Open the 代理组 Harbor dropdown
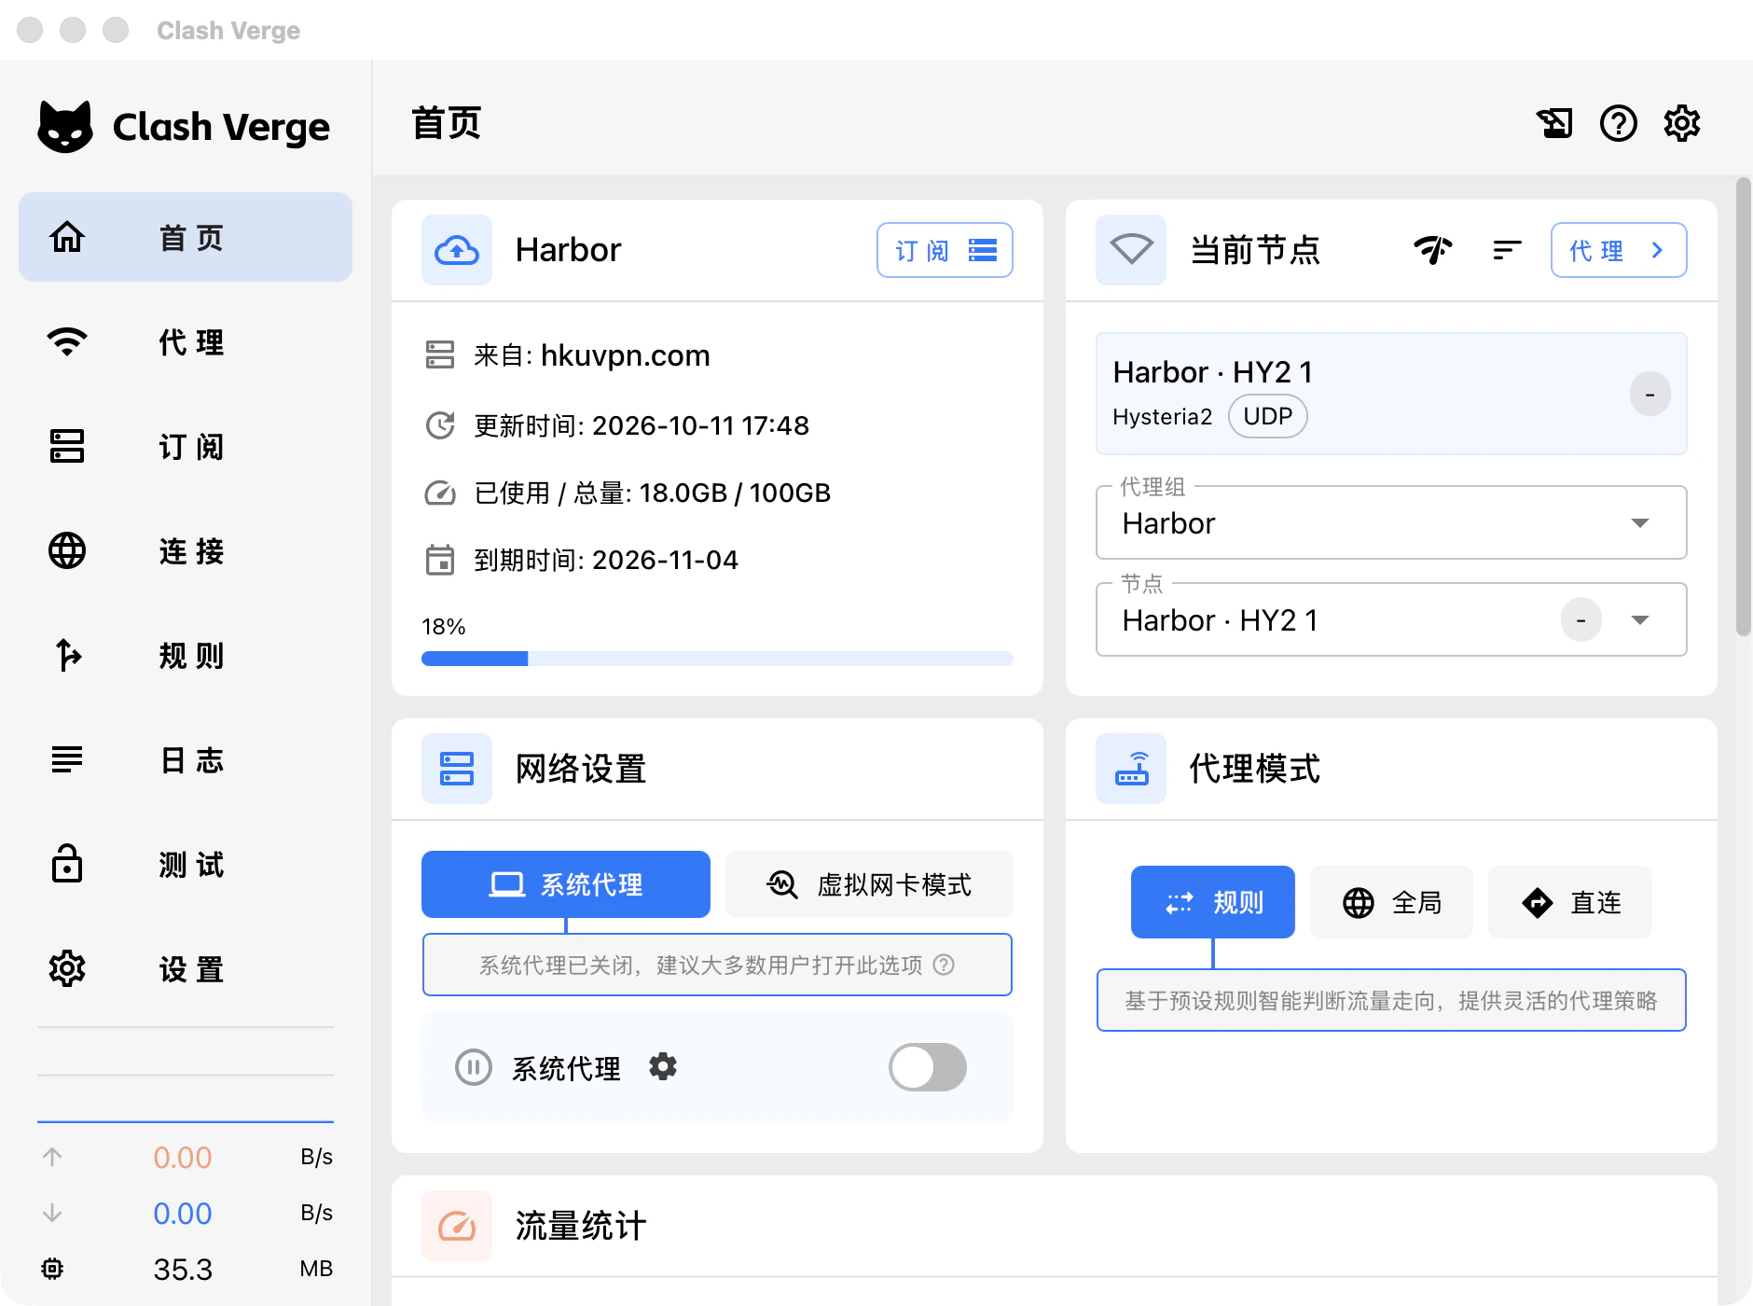This screenshot has width=1753, height=1306. pos(1391,522)
